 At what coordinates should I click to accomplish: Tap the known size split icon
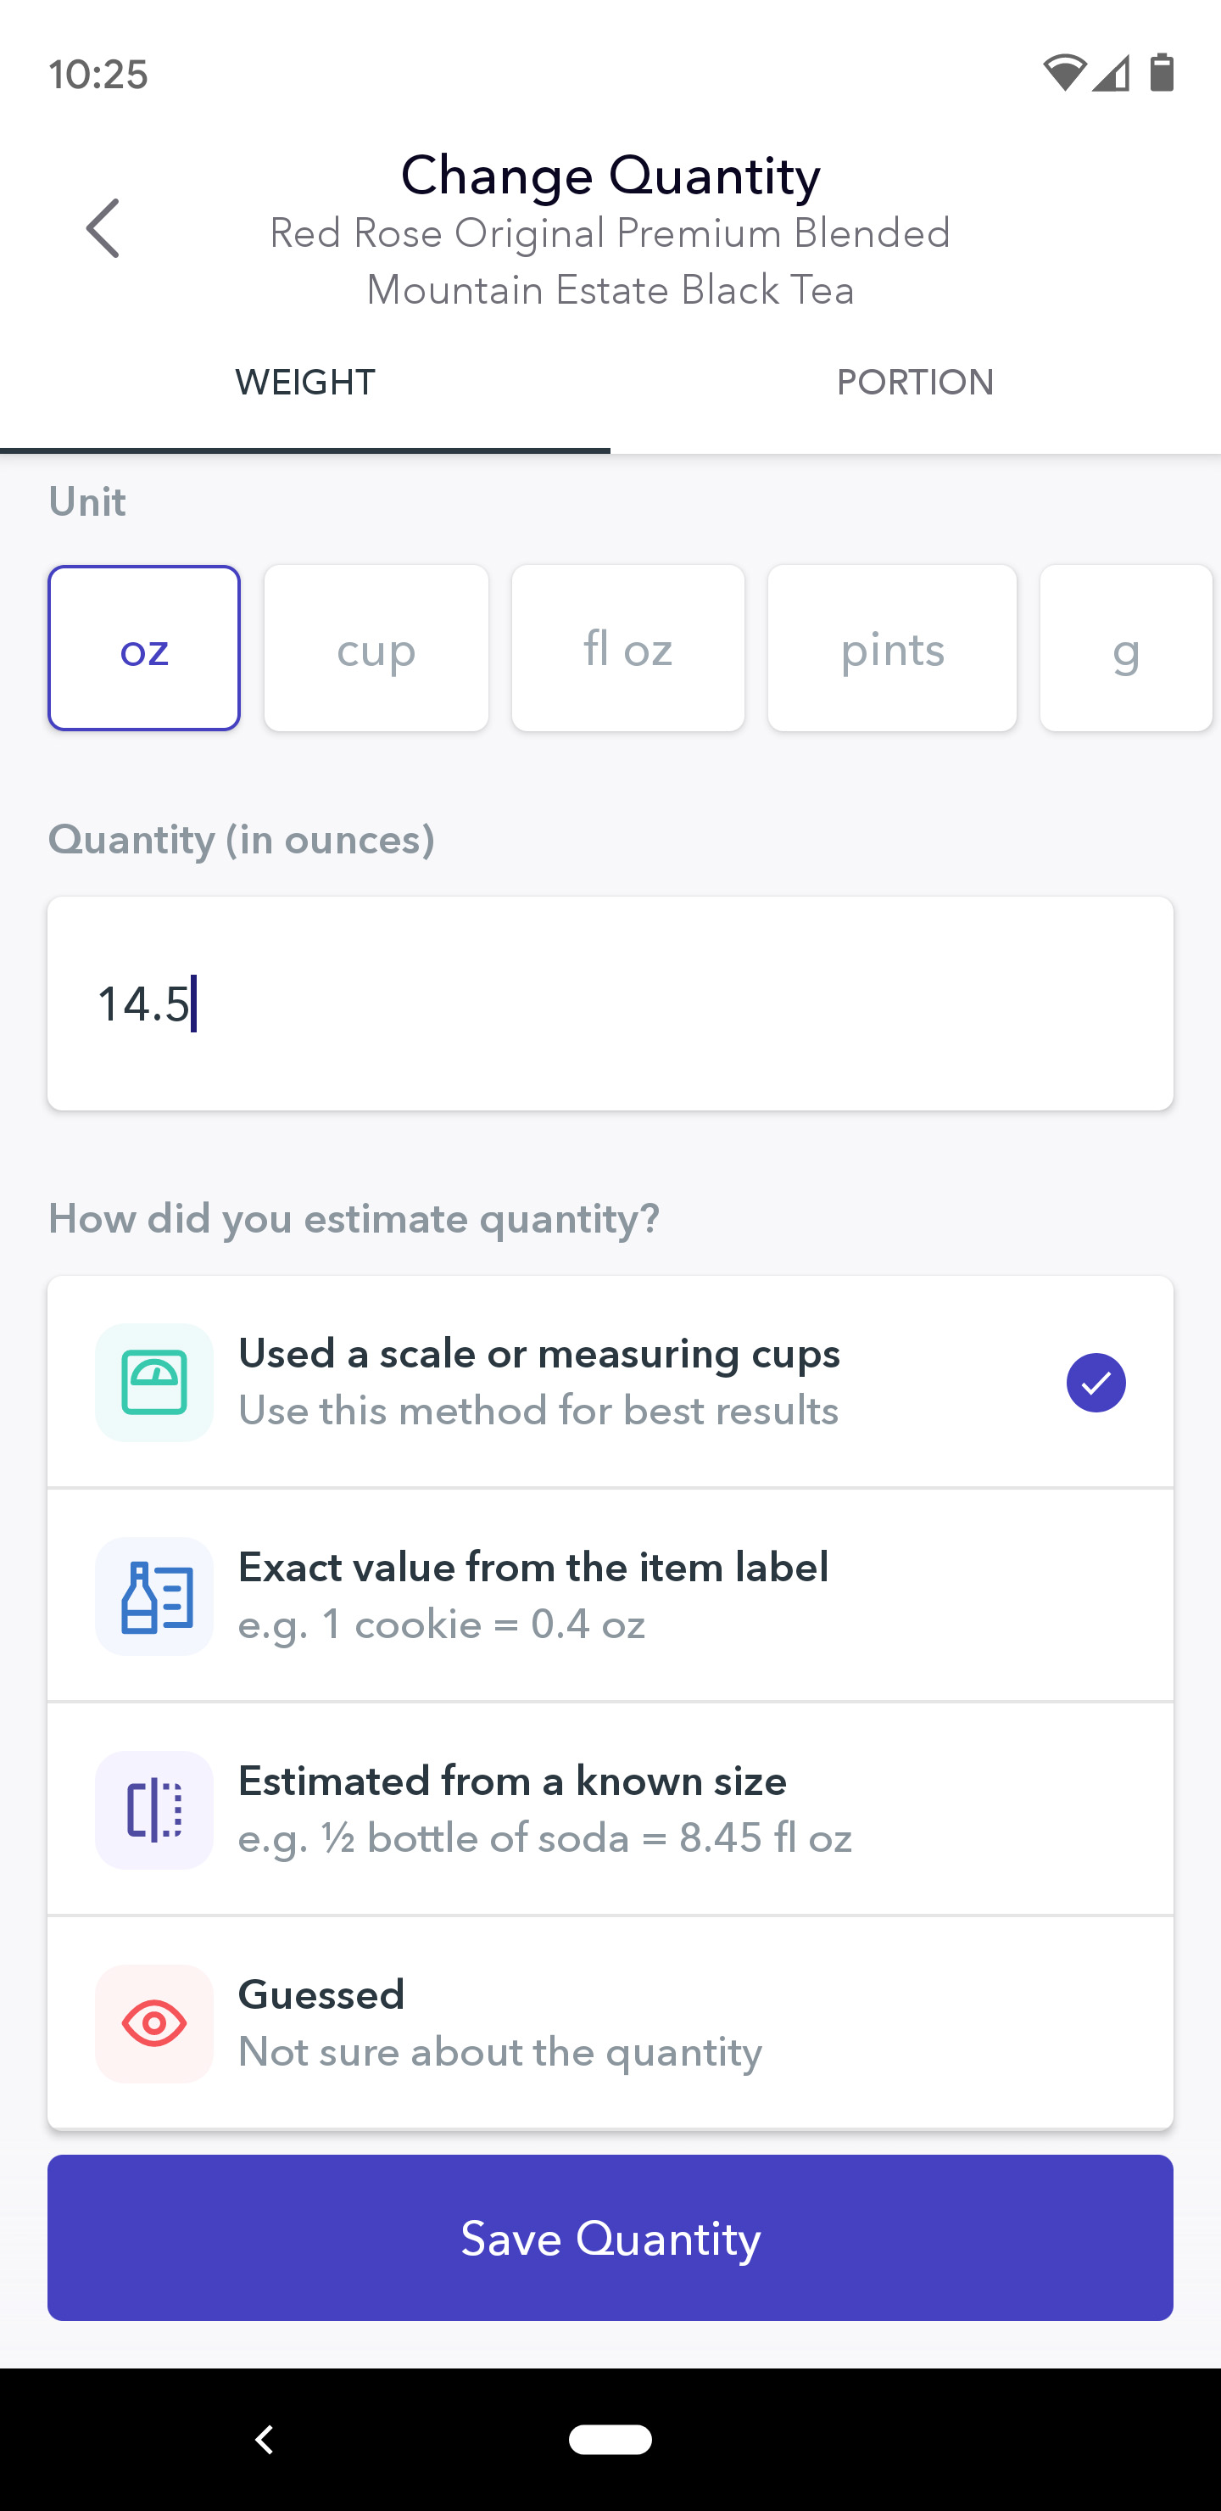tap(154, 1809)
